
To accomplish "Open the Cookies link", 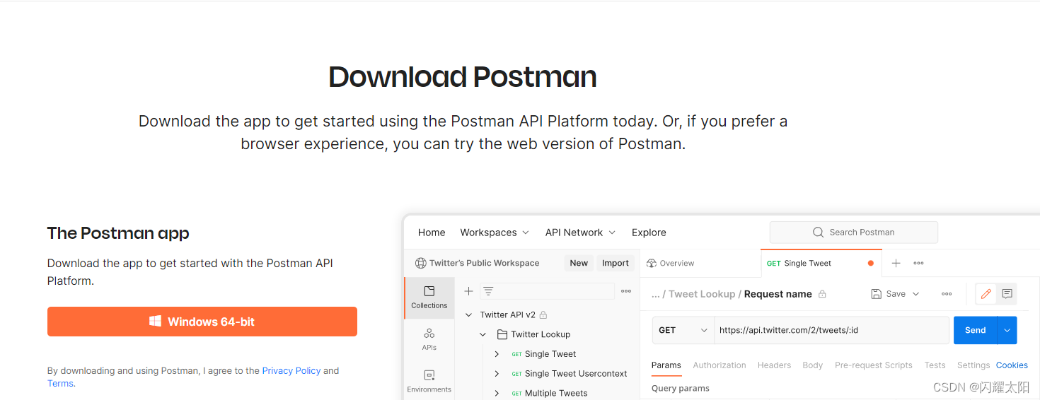I will pyautogui.click(x=1012, y=365).
